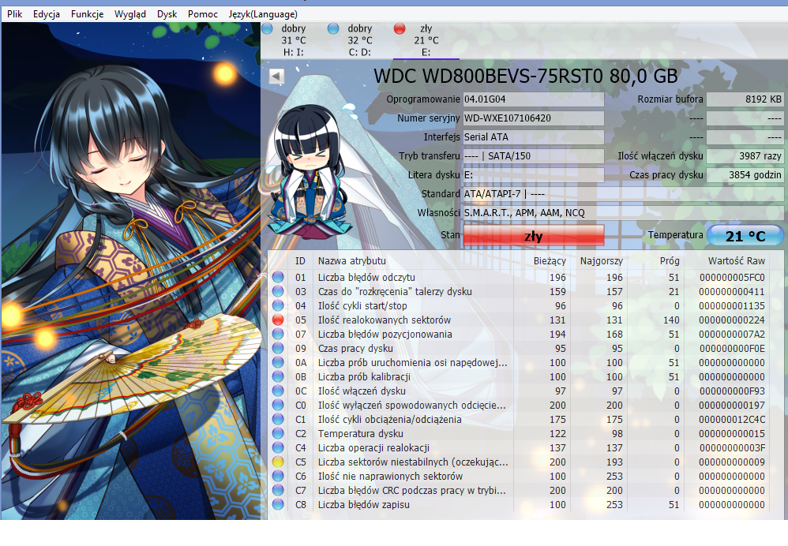
Task: Click the Interfejs field Serial ATA
Action: (533, 136)
